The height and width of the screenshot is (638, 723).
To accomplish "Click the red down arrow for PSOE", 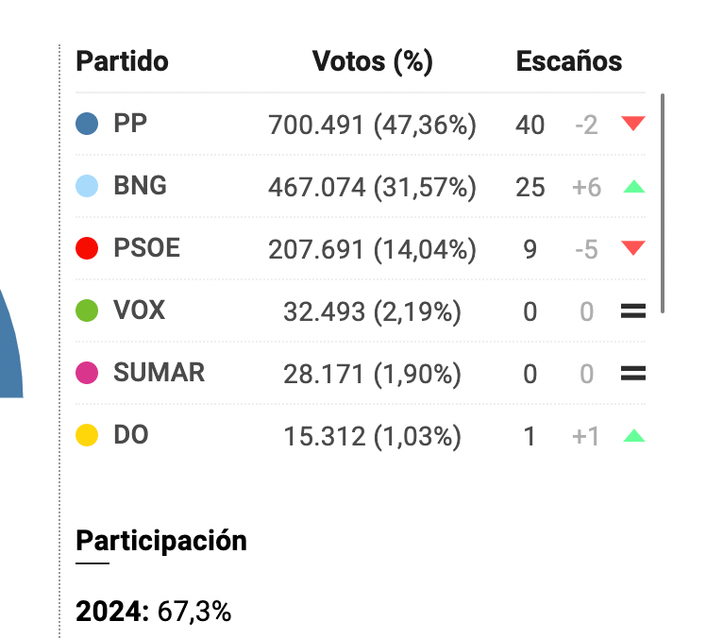I will [x=633, y=248].
